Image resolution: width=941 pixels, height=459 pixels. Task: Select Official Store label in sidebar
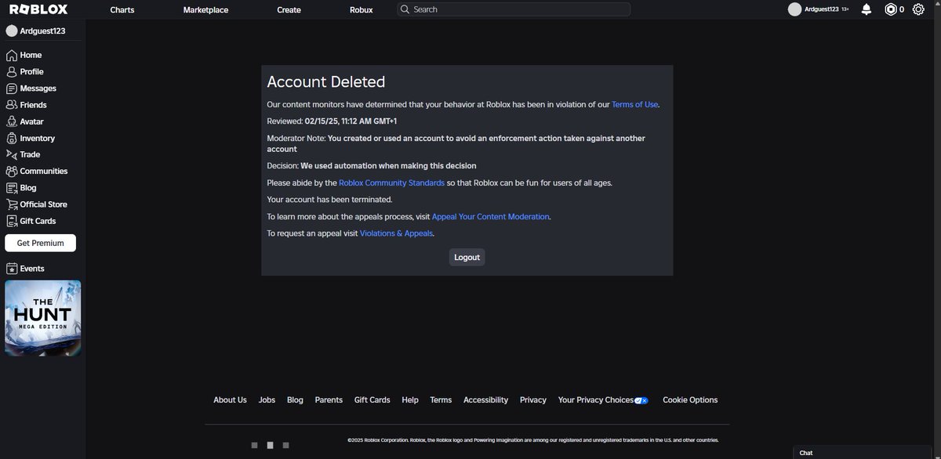pos(44,204)
